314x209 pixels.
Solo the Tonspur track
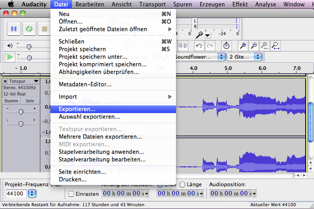point(30,101)
